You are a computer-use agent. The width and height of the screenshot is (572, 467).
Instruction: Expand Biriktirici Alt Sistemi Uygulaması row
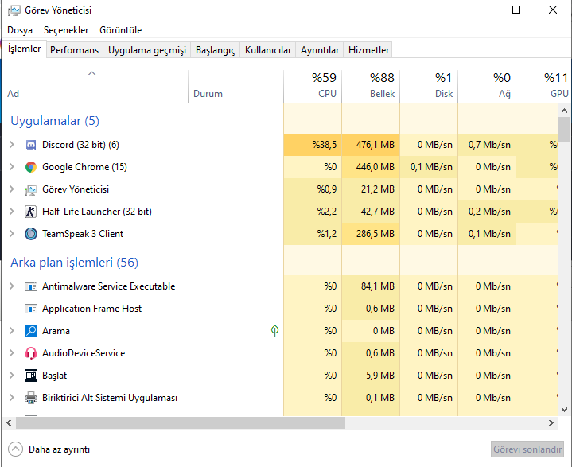coord(12,398)
